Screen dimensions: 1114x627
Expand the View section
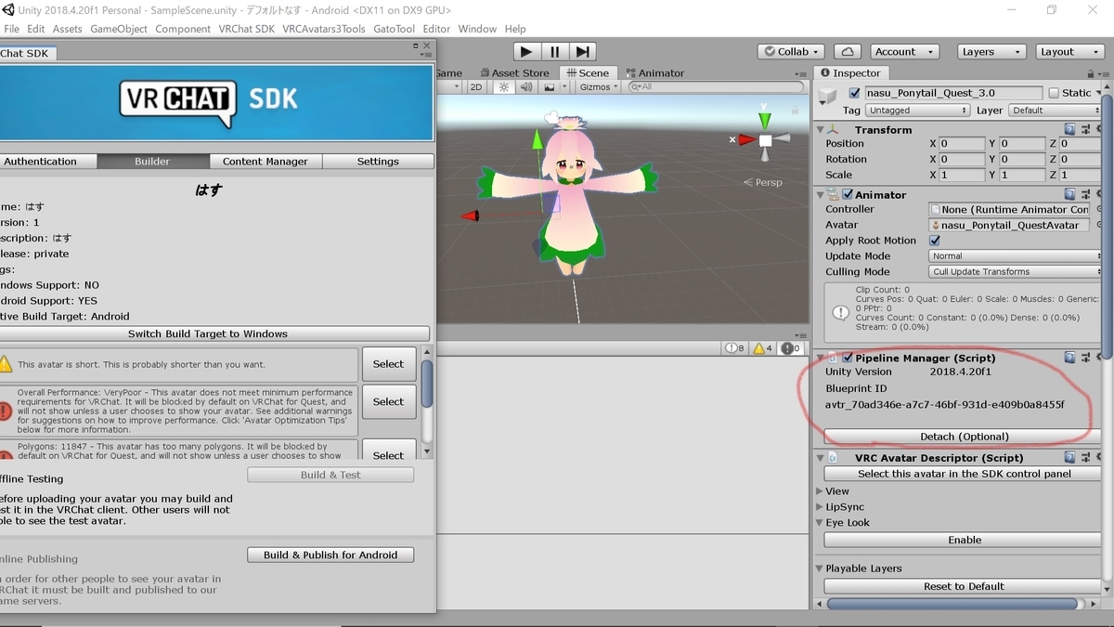click(819, 491)
